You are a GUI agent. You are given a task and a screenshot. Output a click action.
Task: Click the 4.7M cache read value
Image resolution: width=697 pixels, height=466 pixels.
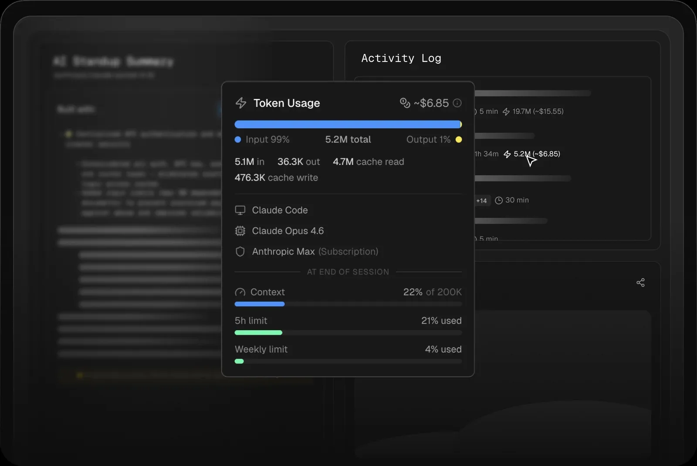[369, 162]
